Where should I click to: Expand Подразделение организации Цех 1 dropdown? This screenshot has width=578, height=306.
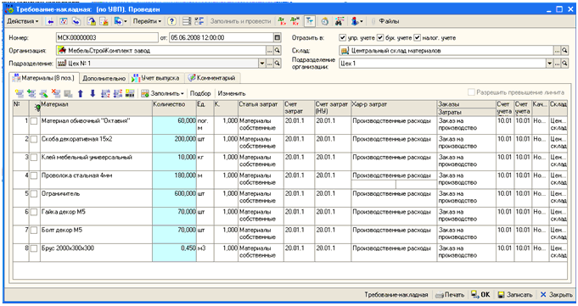coord(550,64)
